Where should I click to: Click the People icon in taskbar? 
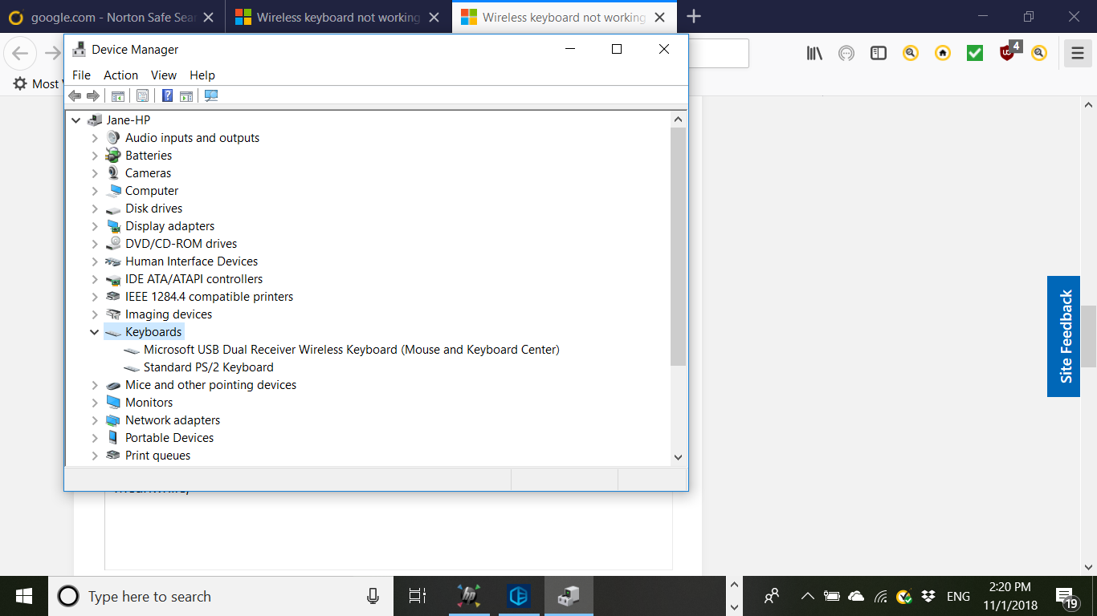[772, 596]
